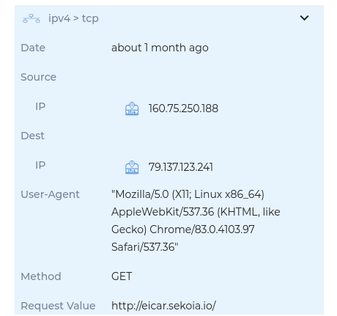Click the Source section label
The width and height of the screenshot is (337, 316).
click(x=39, y=77)
